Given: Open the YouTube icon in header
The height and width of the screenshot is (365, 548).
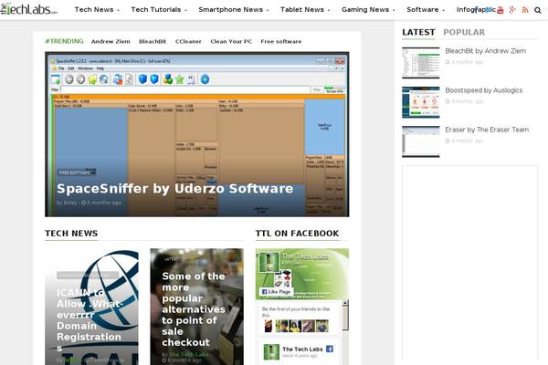Looking at the screenshot, I should [x=501, y=10].
